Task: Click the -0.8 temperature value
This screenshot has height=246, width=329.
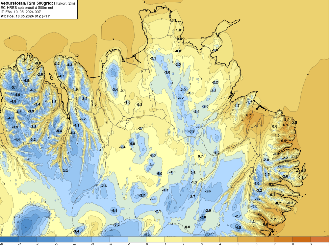Action: 178,51
